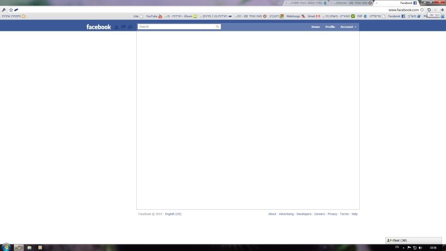Switch to the Facebook browser tab
Screen dimensions: 446x251
[397, 3]
